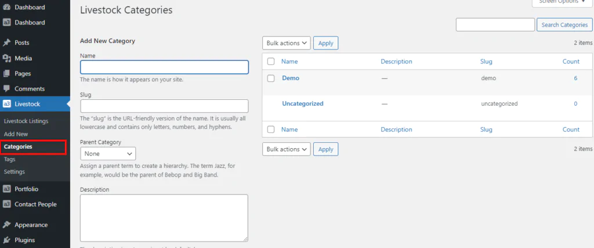Open the Uncategorized category link
Screen dimensions: 594x248
coord(302,103)
